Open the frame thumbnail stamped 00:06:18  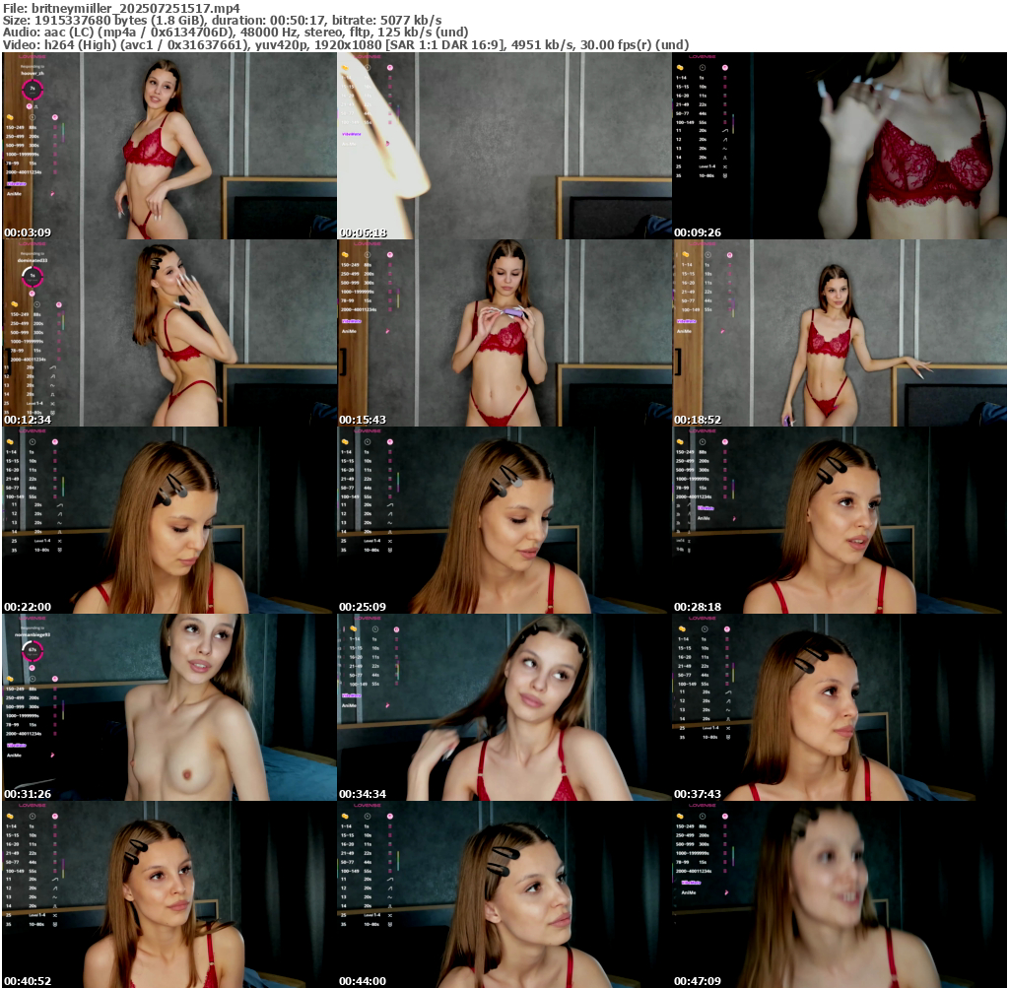pyautogui.click(x=504, y=146)
